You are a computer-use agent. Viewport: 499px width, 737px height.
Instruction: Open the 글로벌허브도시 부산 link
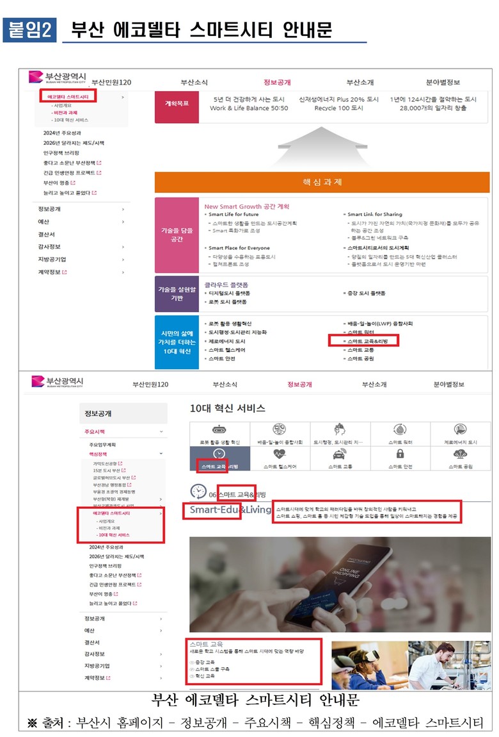[x=114, y=477]
